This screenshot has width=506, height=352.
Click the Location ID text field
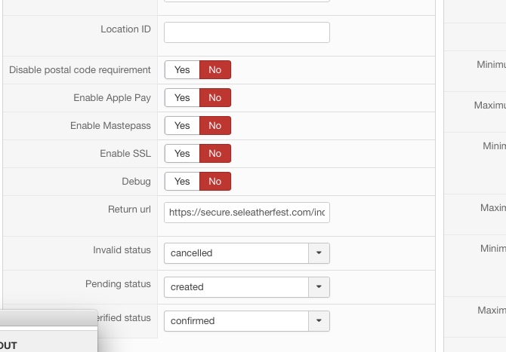(x=246, y=32)
